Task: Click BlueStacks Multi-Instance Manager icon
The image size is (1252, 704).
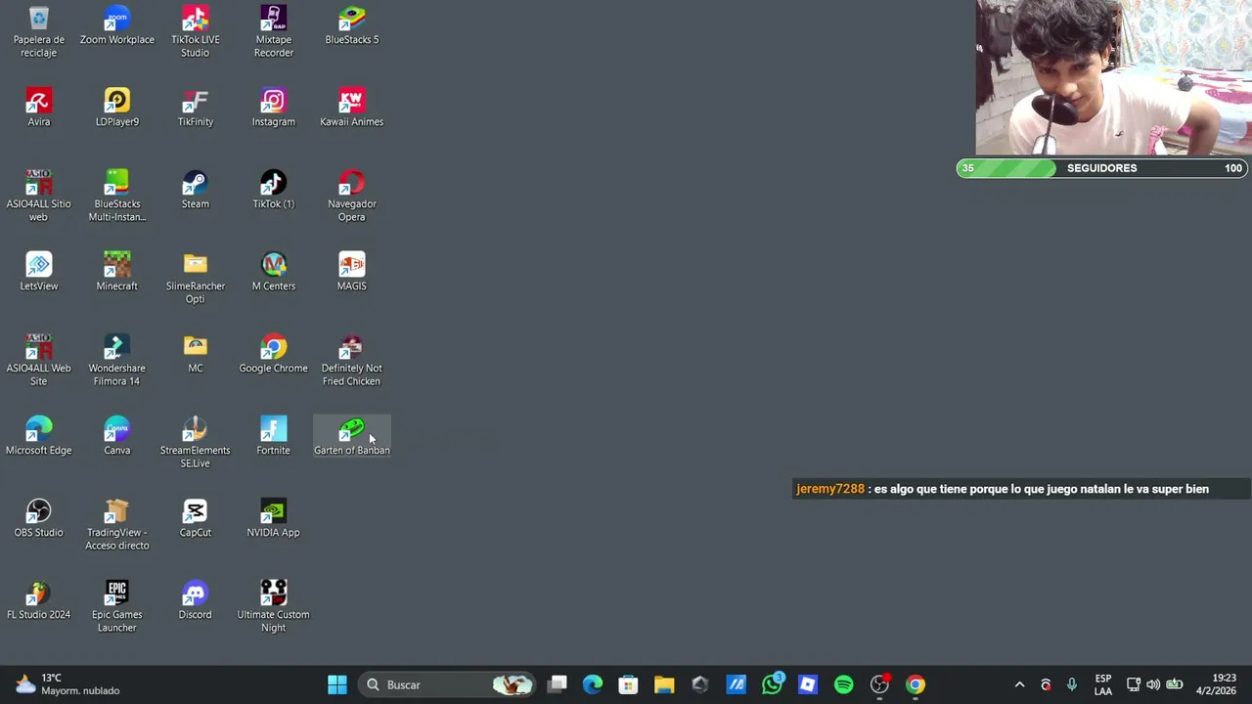Action: tap(117, 195)
